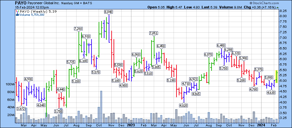
Task: Click the 6.450 price label
Action: [161, 46]
